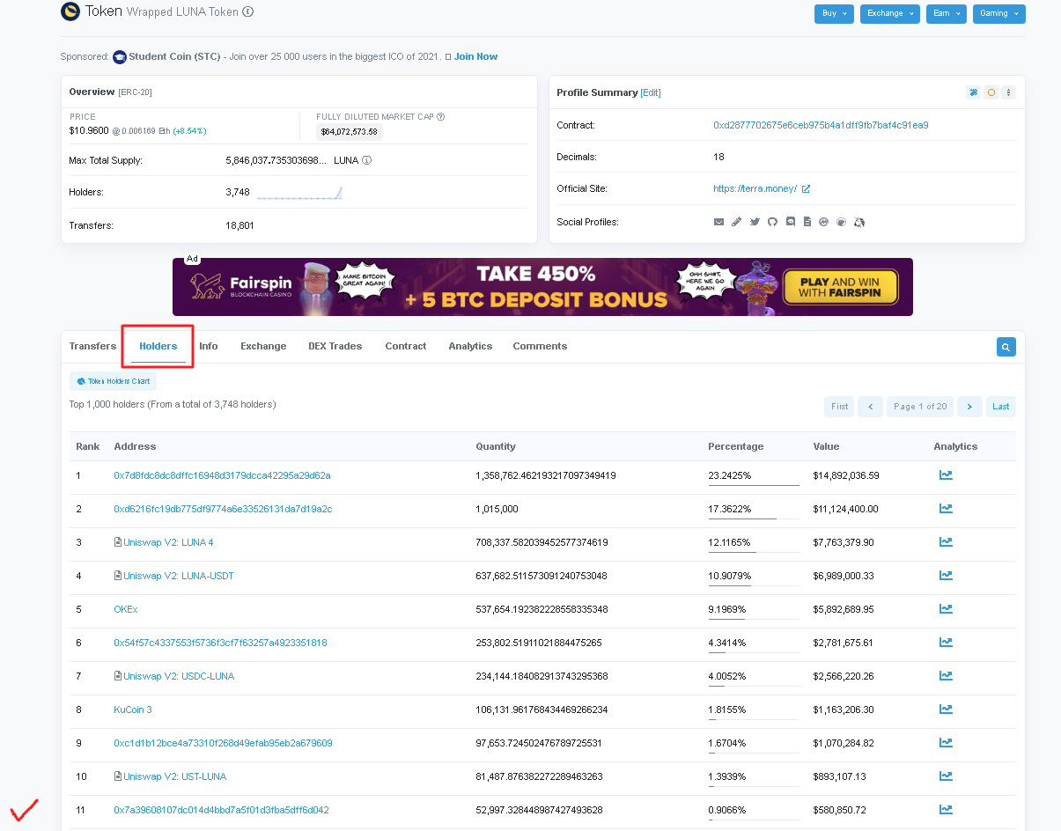This screenshot has width=1061, height=831.
Task: Click the unicorn social profile icon
Action: coord(860,222)
